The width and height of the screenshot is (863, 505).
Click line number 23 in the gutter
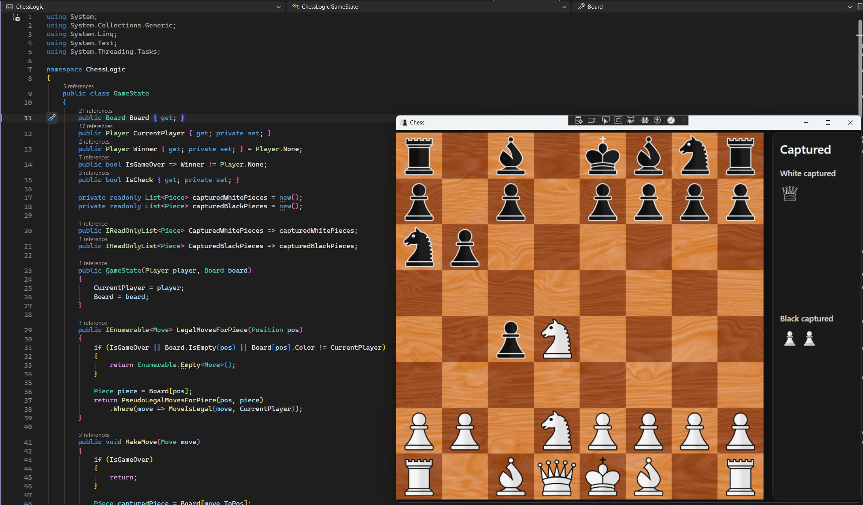[28, 271]
